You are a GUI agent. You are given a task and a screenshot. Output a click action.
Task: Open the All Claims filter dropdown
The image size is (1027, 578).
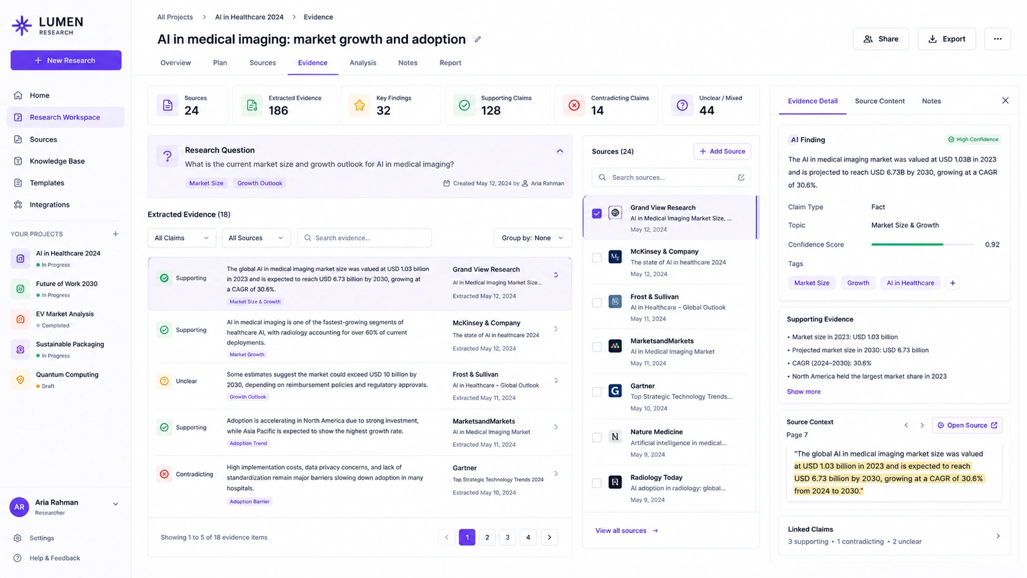182,238
